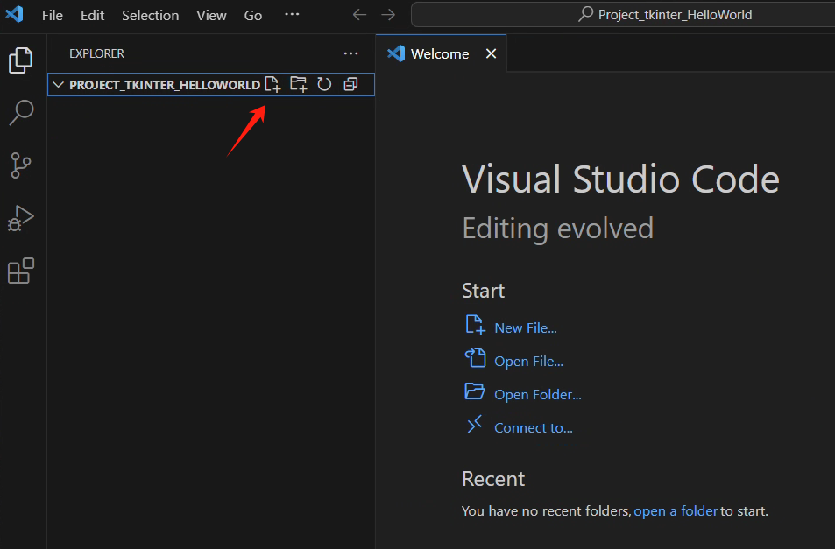Image resolution: width=835 pixels, height=549 pixels.
Task: Click the Open Folder... link
Action: point(537,394)
